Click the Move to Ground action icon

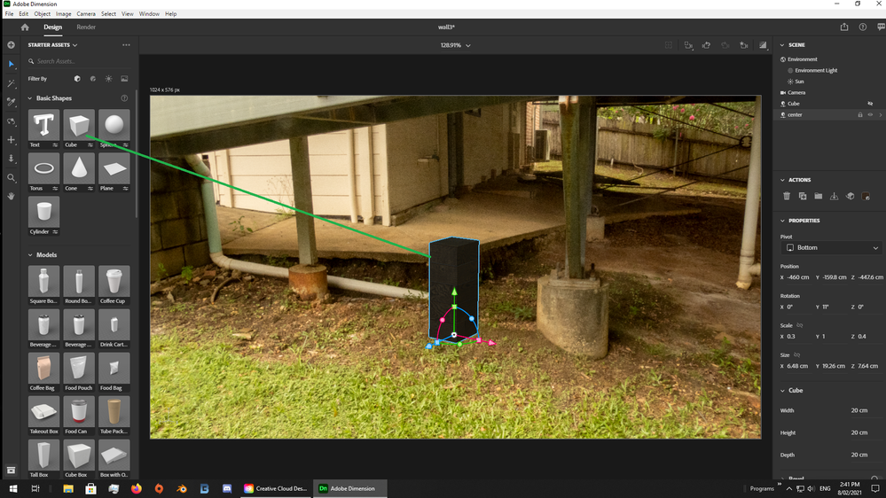point(834,196)
